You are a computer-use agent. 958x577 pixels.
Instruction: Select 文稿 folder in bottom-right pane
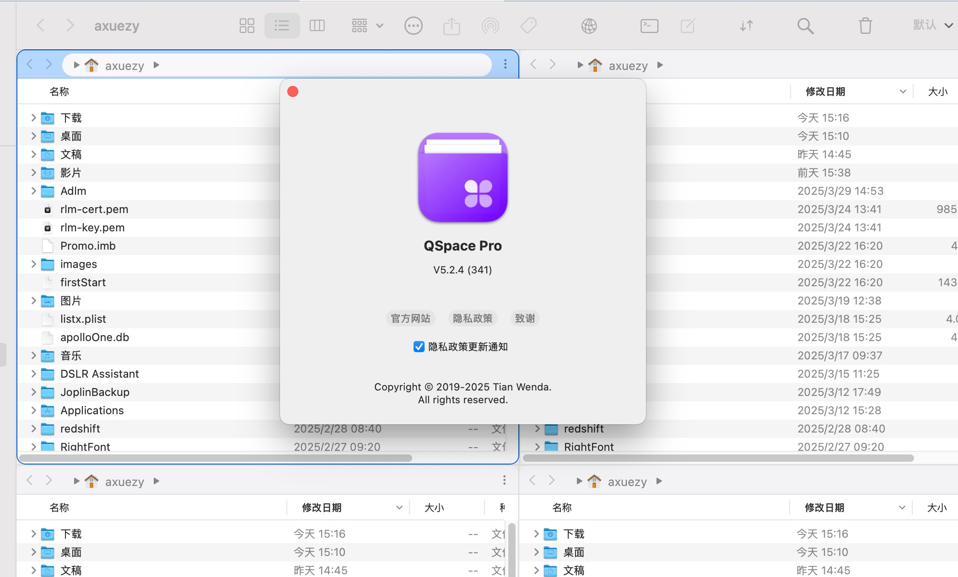574,570
